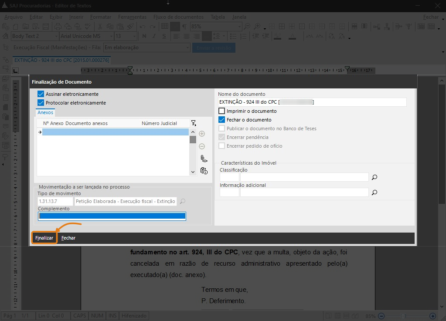Open the Arial Unicode MS font dropdown
This screenshot has width=446, height=321.
(111, 36)
